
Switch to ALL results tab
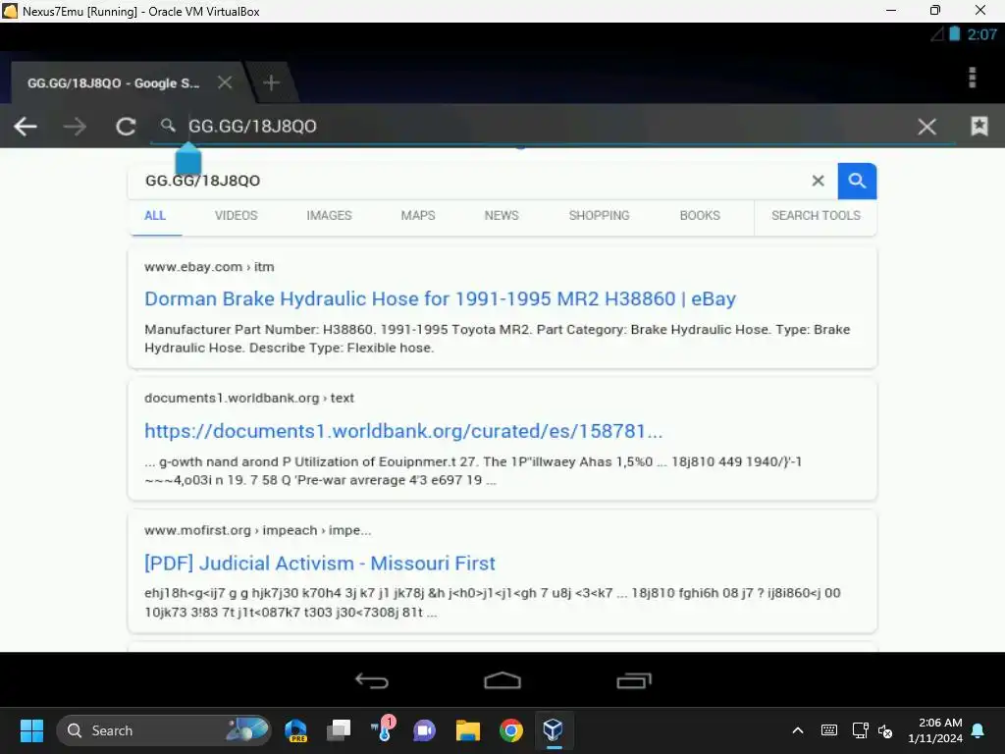155,215
